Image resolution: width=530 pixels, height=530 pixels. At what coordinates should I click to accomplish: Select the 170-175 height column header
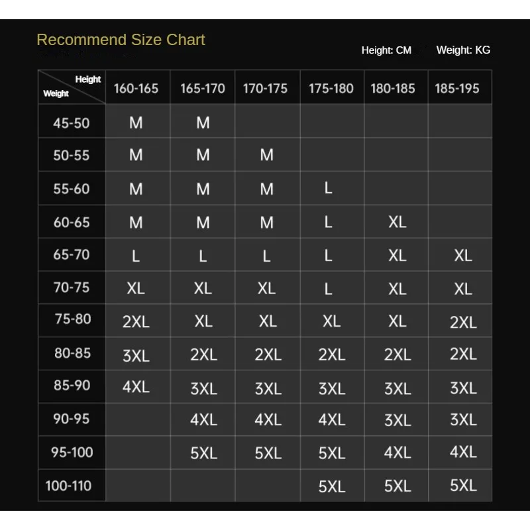click(265, 89)
